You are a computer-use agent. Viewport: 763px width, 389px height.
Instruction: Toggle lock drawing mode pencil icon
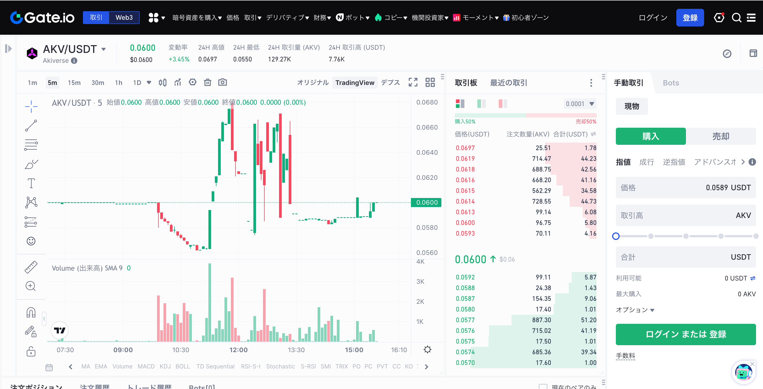click(x=31, y=331)
